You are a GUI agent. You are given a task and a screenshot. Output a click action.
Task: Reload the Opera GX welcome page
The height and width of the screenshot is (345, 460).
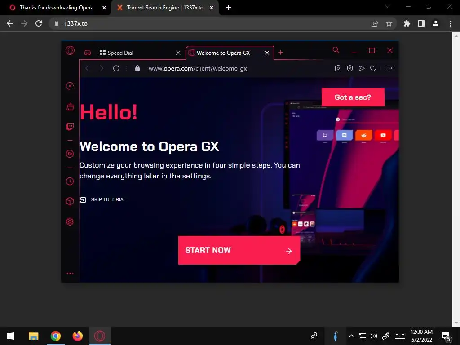coord(116,68)
